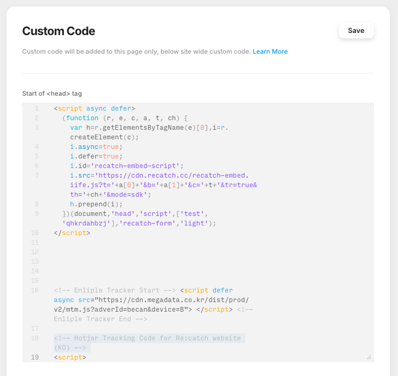This screenshot has height=376, width=398.
Task: Place cursor on empty line 12
Action: tap(160, 252)
